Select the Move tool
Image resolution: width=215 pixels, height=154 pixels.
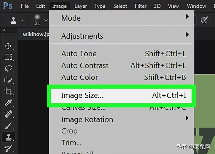8,46
